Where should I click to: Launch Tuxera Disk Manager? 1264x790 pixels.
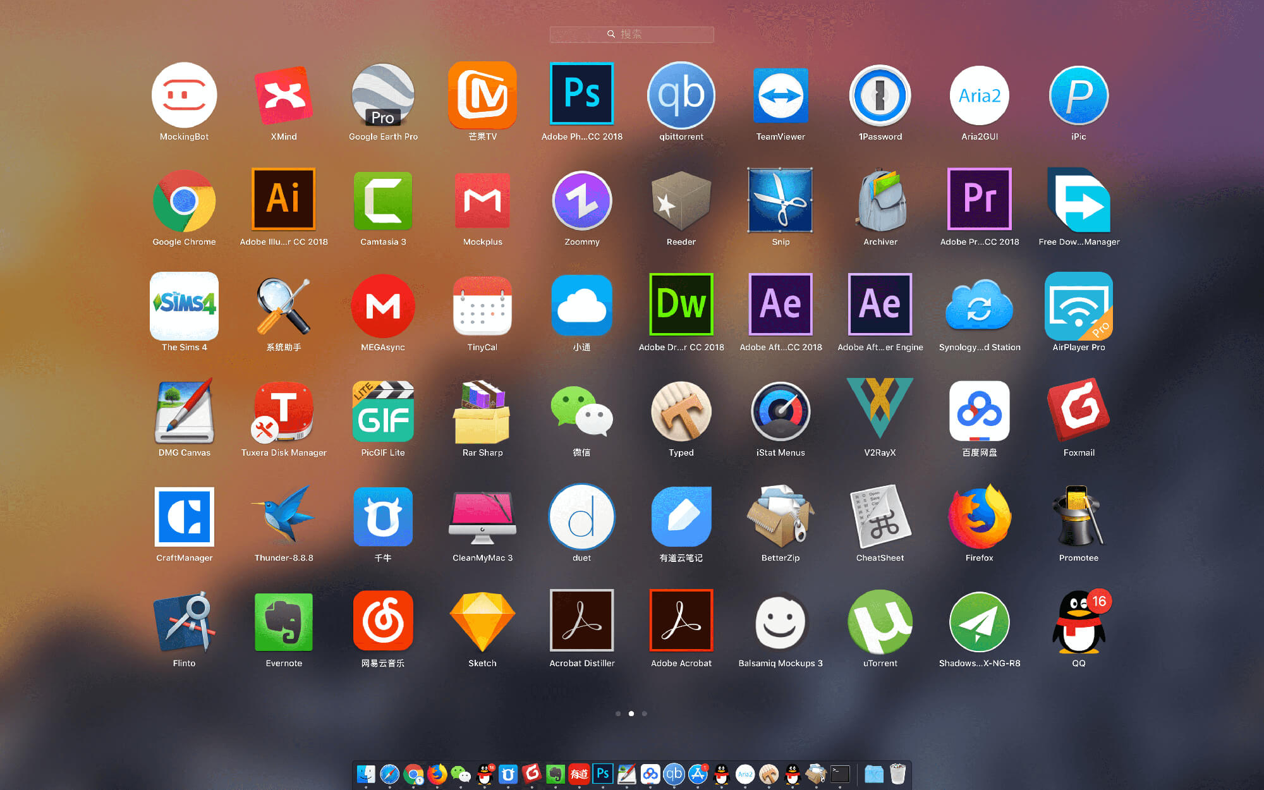(x=284, y=411)
